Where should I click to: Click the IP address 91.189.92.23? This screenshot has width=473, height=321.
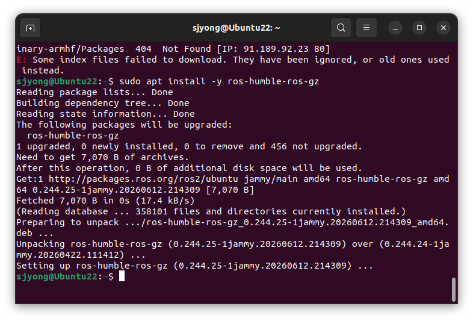pos(276,49)
